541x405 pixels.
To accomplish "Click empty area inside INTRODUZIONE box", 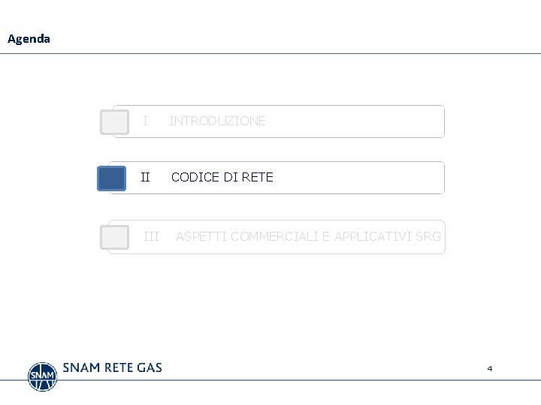I will pyautogui.click(x=355, y=121).
